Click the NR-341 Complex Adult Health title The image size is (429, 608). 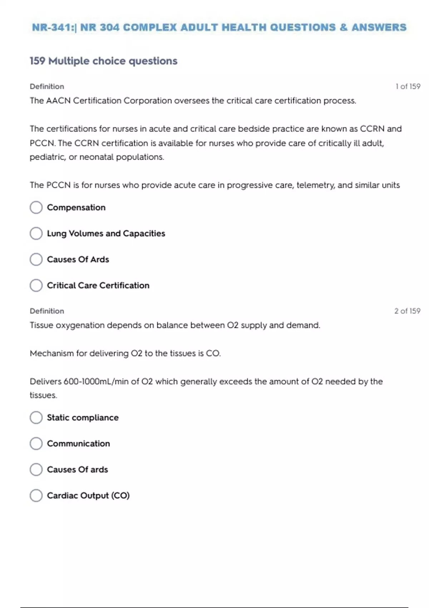219,28
